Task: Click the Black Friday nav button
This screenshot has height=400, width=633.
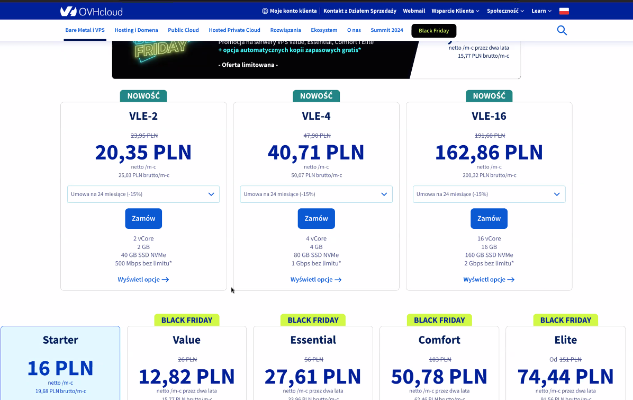Action: point(433,31)
